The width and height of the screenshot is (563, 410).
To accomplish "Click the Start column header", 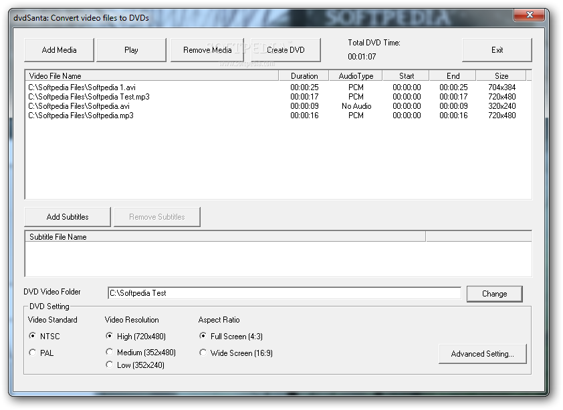I will [x=406, y=75].
